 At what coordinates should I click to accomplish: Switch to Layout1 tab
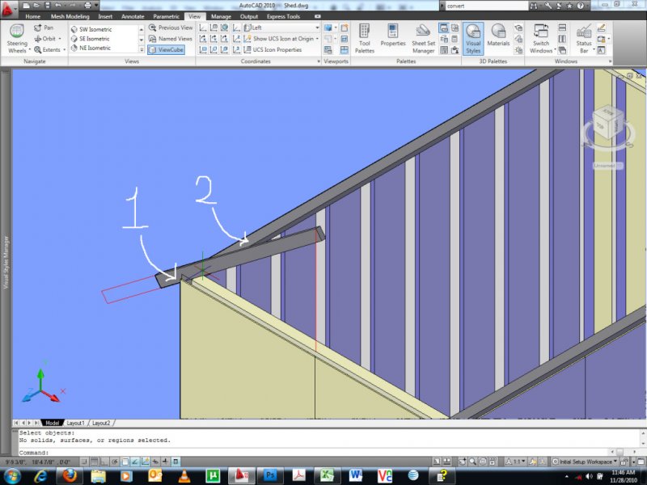(x=75, y=423)
